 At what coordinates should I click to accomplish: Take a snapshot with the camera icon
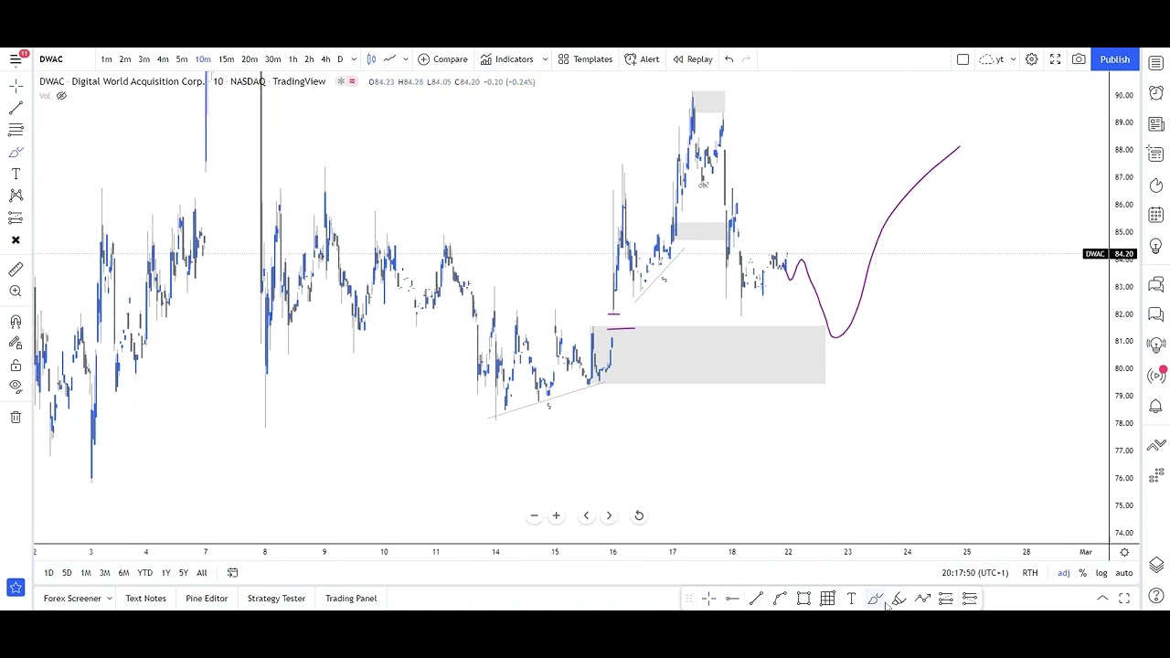[x=1079, y=59]
